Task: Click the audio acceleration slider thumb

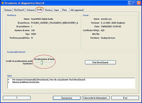Action: coord(41,63)
